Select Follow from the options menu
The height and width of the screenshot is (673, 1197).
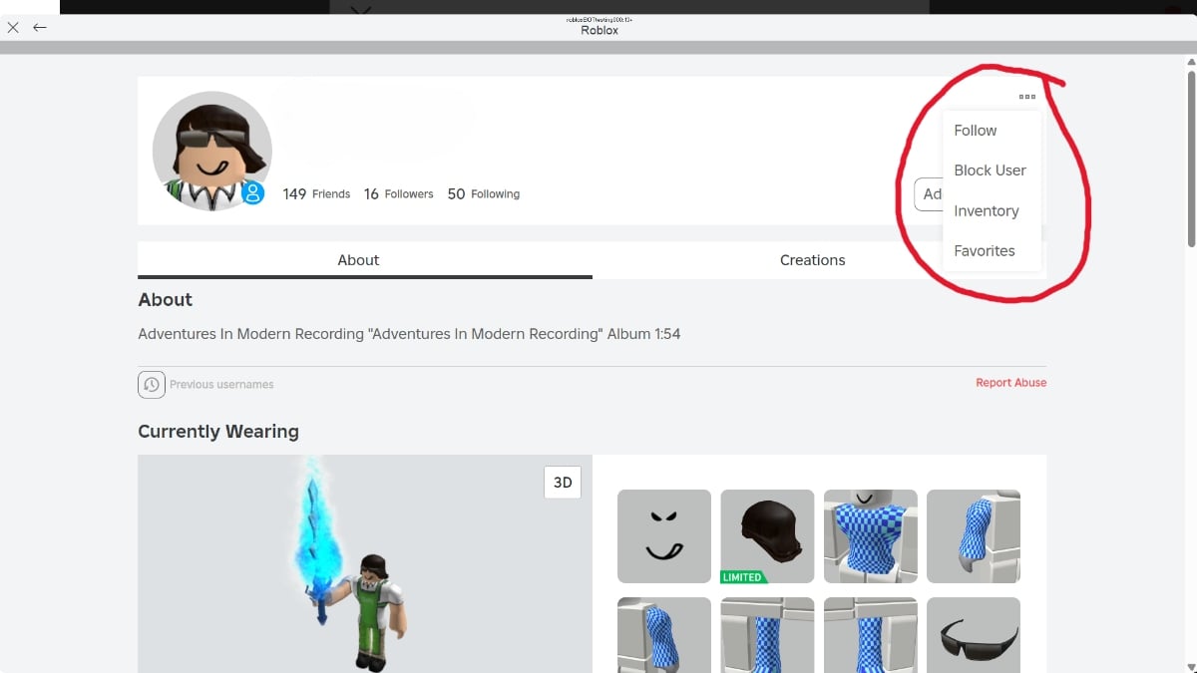pos(975,130)
